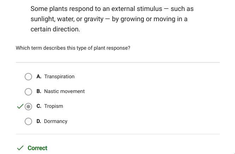Click the bold letter D option label
The width and height of the screenshot is (235, 154).
(39, 121)
